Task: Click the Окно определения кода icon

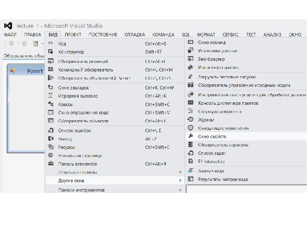Action: pos(50,113)
